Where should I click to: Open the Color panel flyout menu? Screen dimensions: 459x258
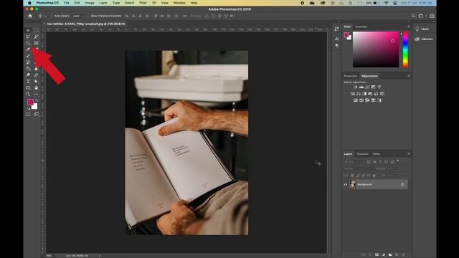(409, 27)
